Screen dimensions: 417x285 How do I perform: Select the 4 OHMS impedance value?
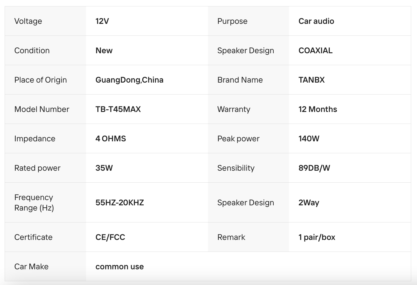(111, 139)
